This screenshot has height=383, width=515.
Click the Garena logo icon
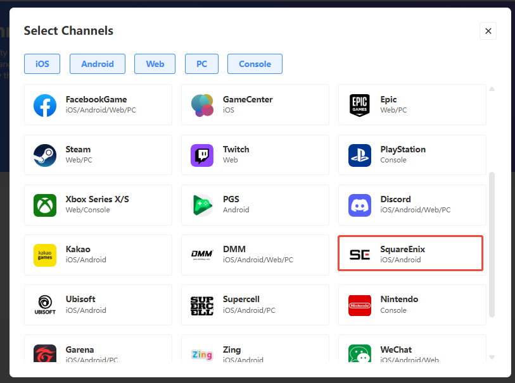pos(45,353)
